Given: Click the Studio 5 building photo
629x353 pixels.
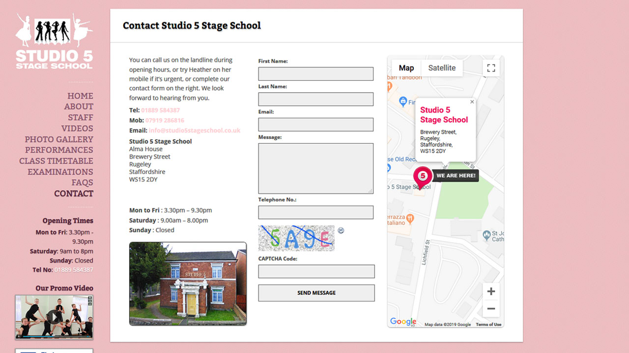Looking at the screenshot, I should point(188,284).
